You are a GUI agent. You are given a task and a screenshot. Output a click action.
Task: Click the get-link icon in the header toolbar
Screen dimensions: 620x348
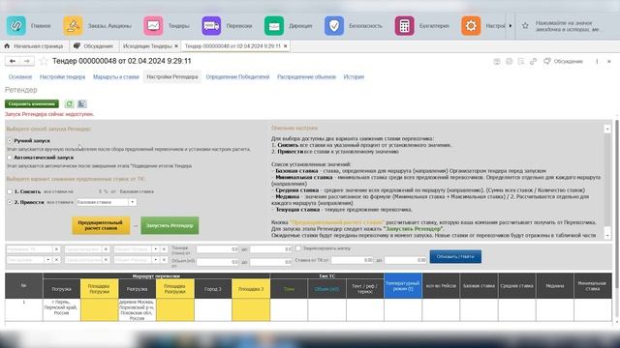point(534,61)
